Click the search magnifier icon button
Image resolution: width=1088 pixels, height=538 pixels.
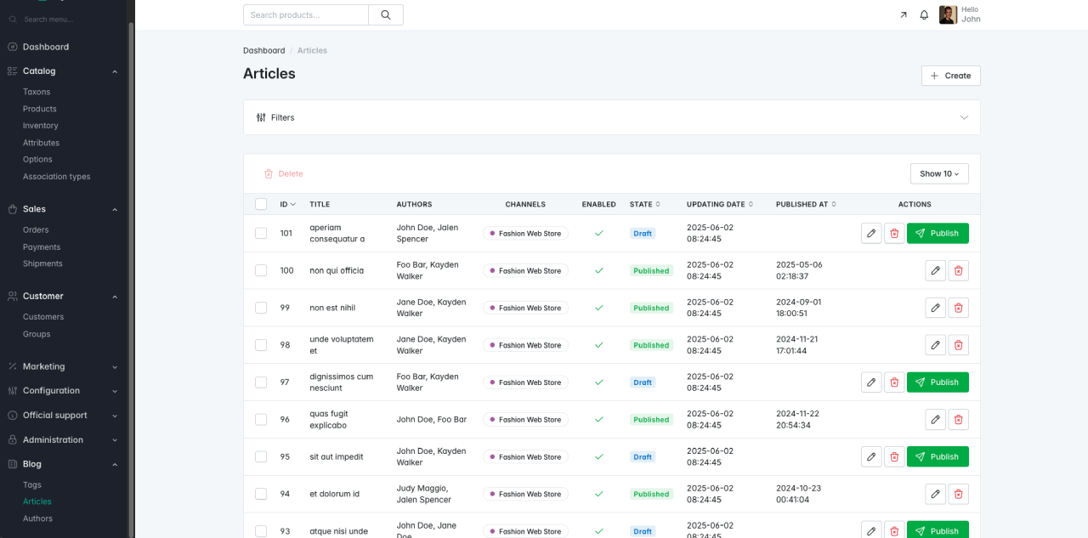tap(386, 14)
